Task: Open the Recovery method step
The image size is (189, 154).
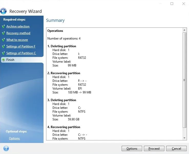Action: 18,33
